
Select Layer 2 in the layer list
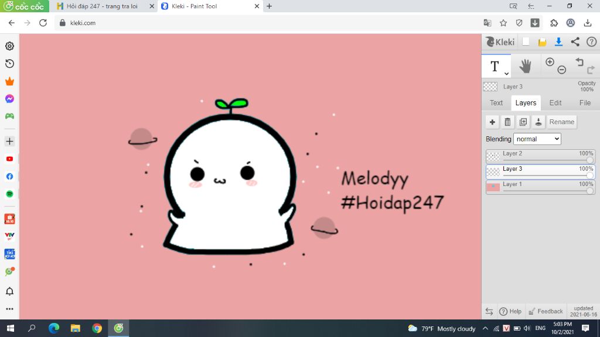pos(540,156)
